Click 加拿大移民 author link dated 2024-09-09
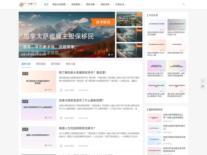 69,90
